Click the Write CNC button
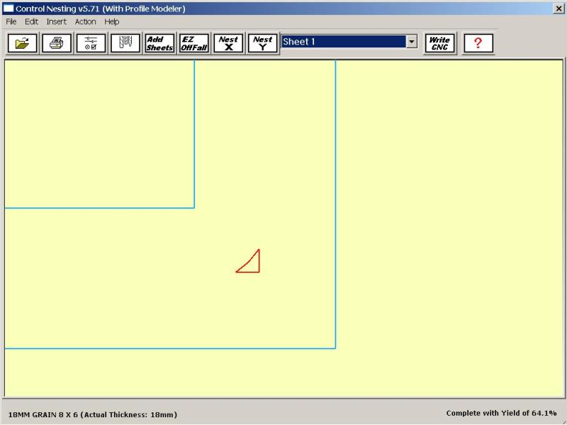567x425 pixels. click(x=439, y=43)
